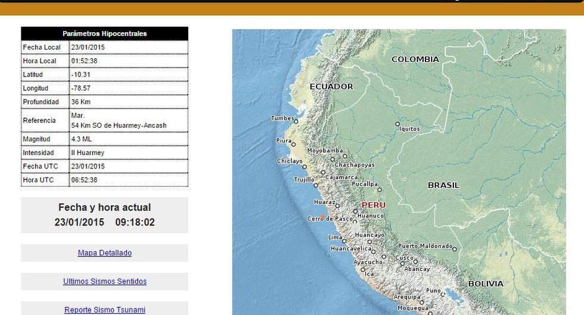Click the orange epicenter dot on the map
Viewport: 584px width, 315px height.
(x=322, y=217)
